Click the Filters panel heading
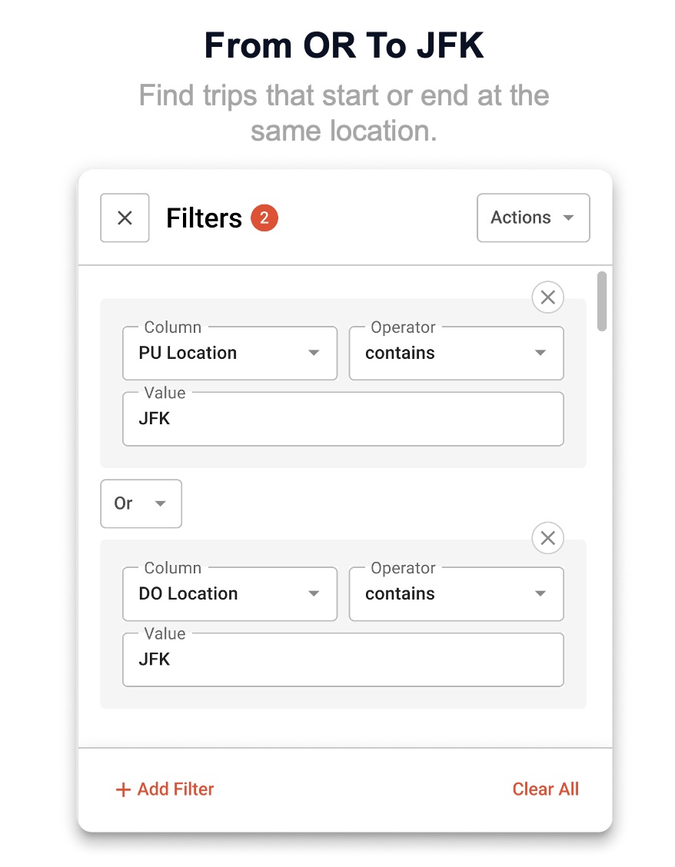Viewport: 675px width, 867px height. pyautogui.click(x=204, y=218)
